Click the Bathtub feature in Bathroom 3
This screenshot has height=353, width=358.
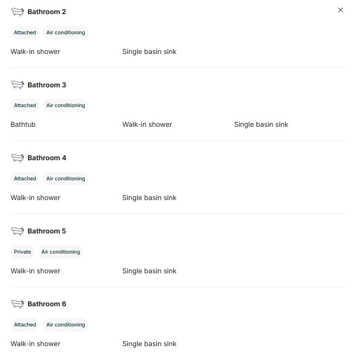point(23,124)
